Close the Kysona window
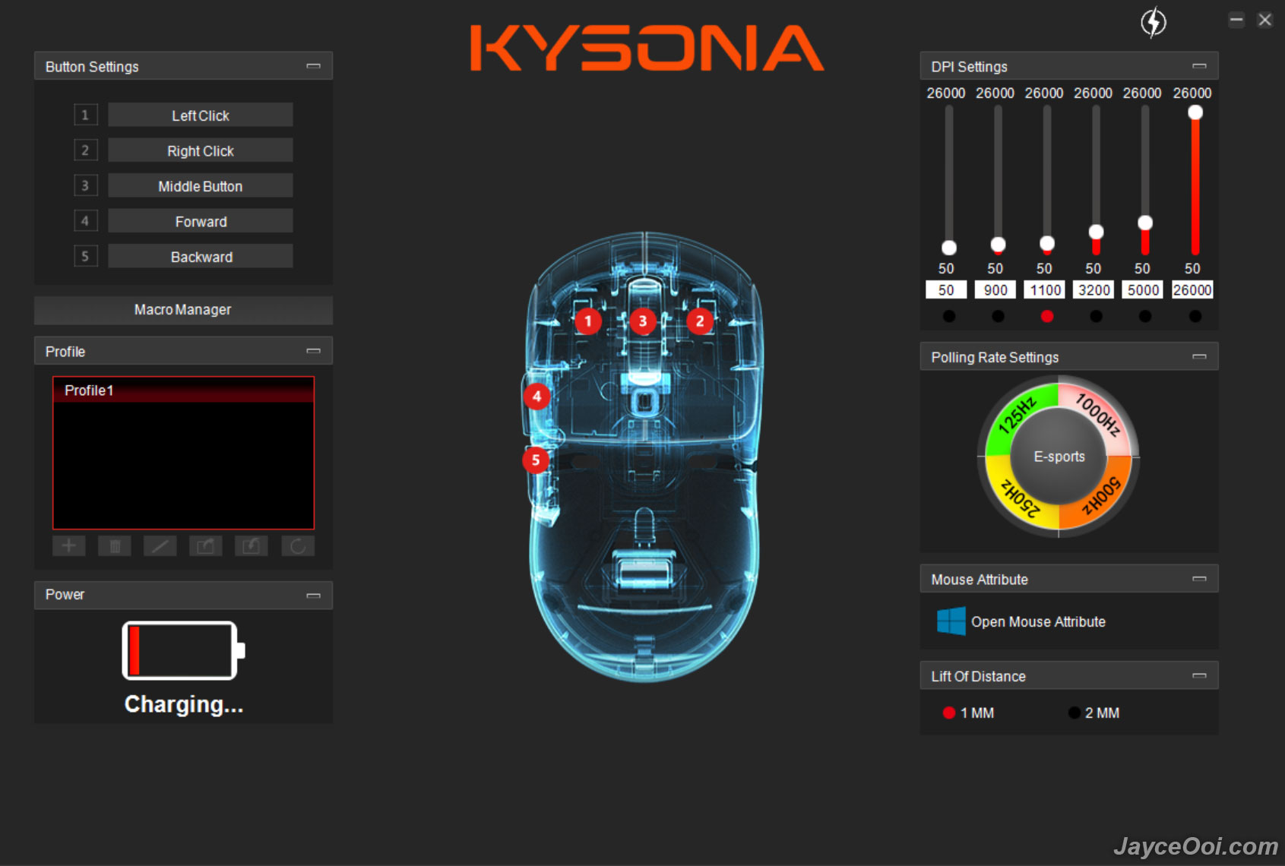This screenshot has height=866, width=1285. click(x=1264, y=21)
